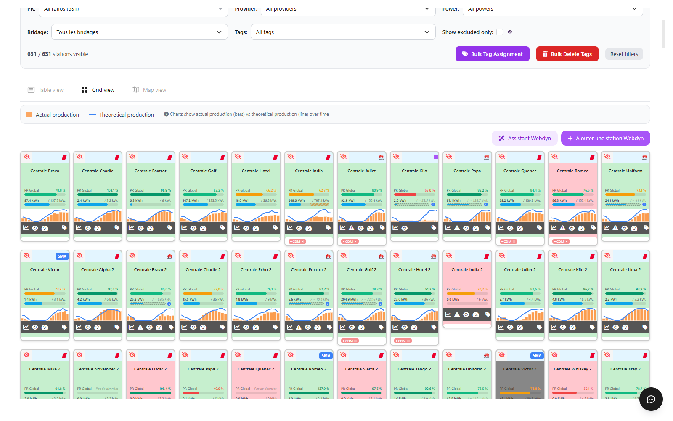Open the live chat bubble button
Screen dimensions: 673x421
(x=651, y=399)
